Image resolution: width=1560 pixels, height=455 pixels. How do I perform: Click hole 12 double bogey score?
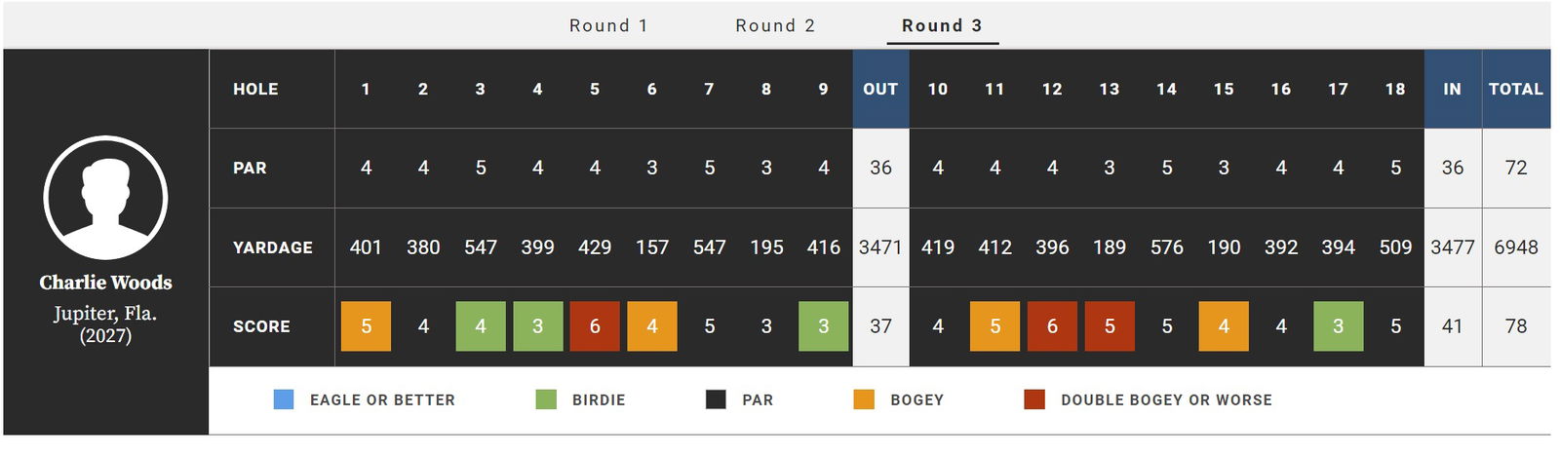point(1052,326)
